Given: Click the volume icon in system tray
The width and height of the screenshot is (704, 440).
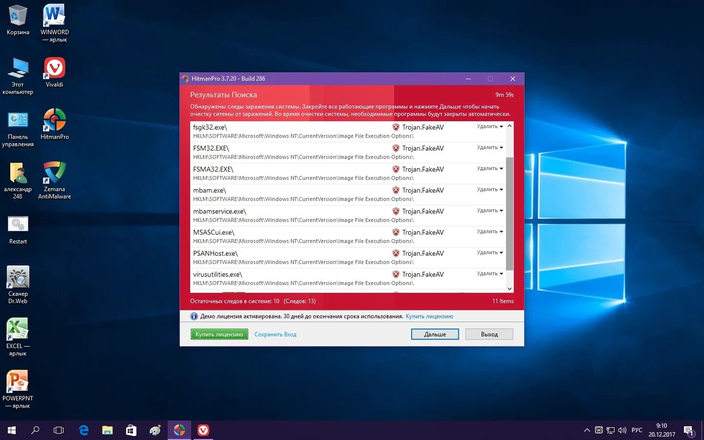Looking at the screenshot, I should click(622, 430).
